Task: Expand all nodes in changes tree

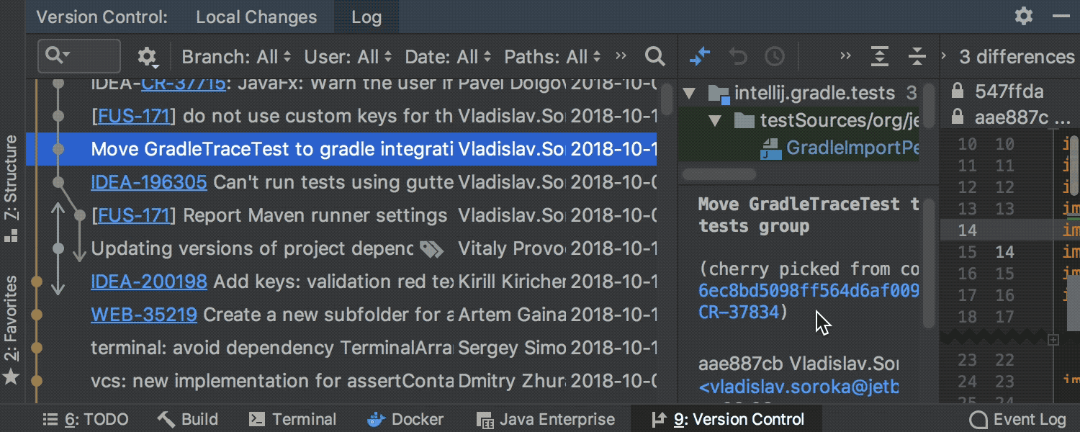Action: click(879, 56)
